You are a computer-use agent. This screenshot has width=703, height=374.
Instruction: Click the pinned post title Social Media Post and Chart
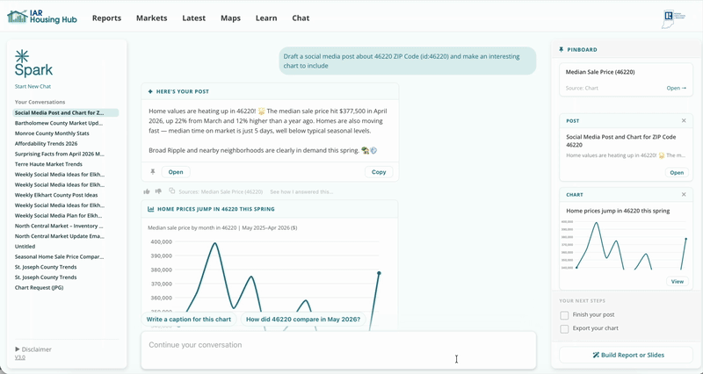coord(621,141)
